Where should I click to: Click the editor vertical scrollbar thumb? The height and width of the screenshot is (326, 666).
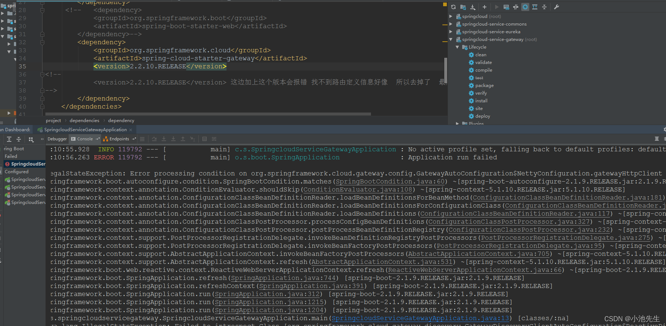[446, 70]
